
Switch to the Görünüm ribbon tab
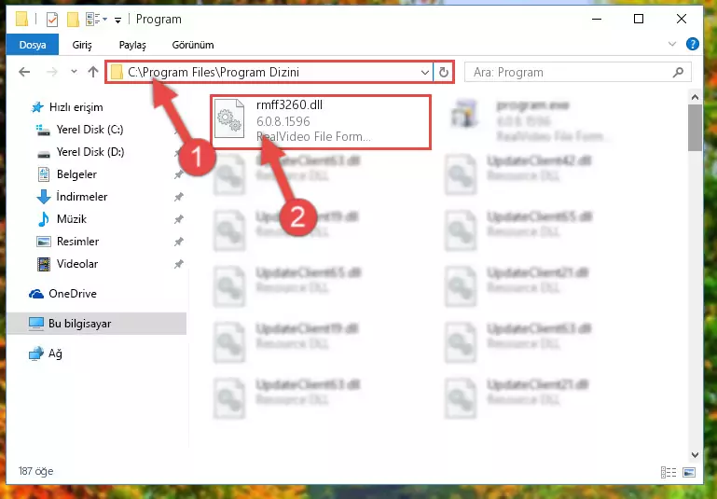tap(193, 45)
